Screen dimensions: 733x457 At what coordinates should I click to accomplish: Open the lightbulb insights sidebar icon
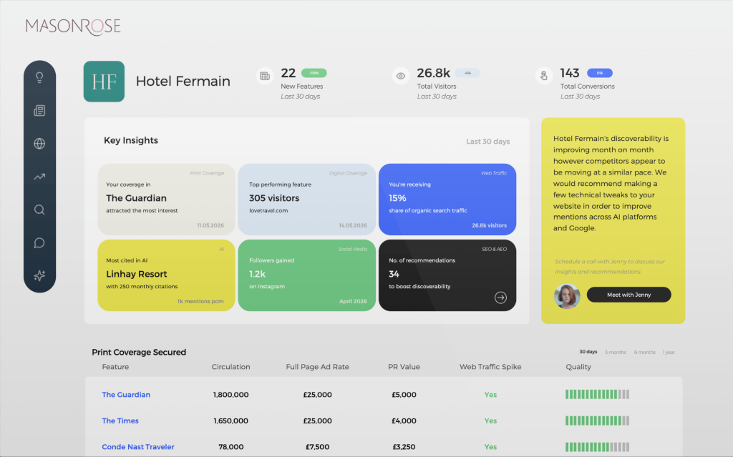pos(39,77)
